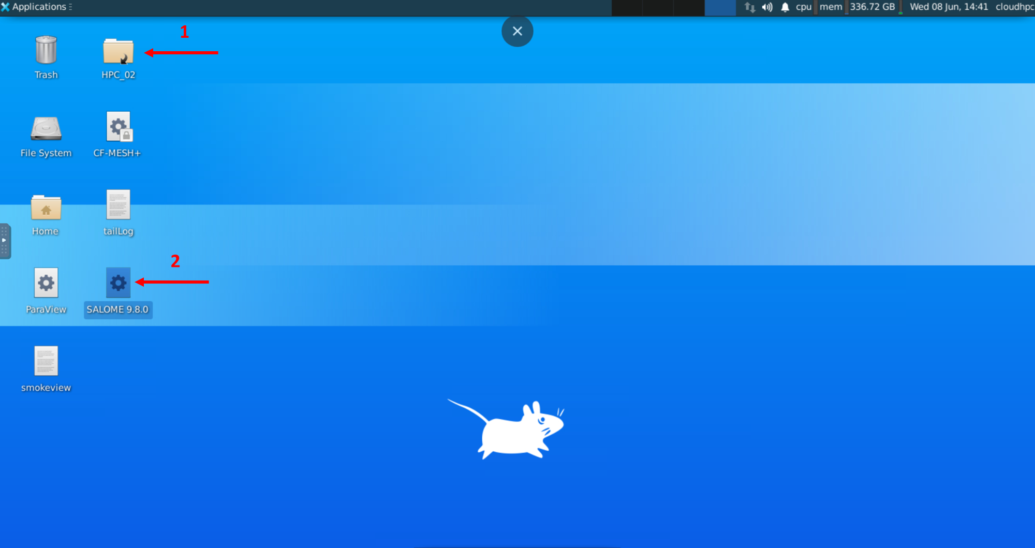Click the volume speaker icon in panel

[x=767, y=7]
